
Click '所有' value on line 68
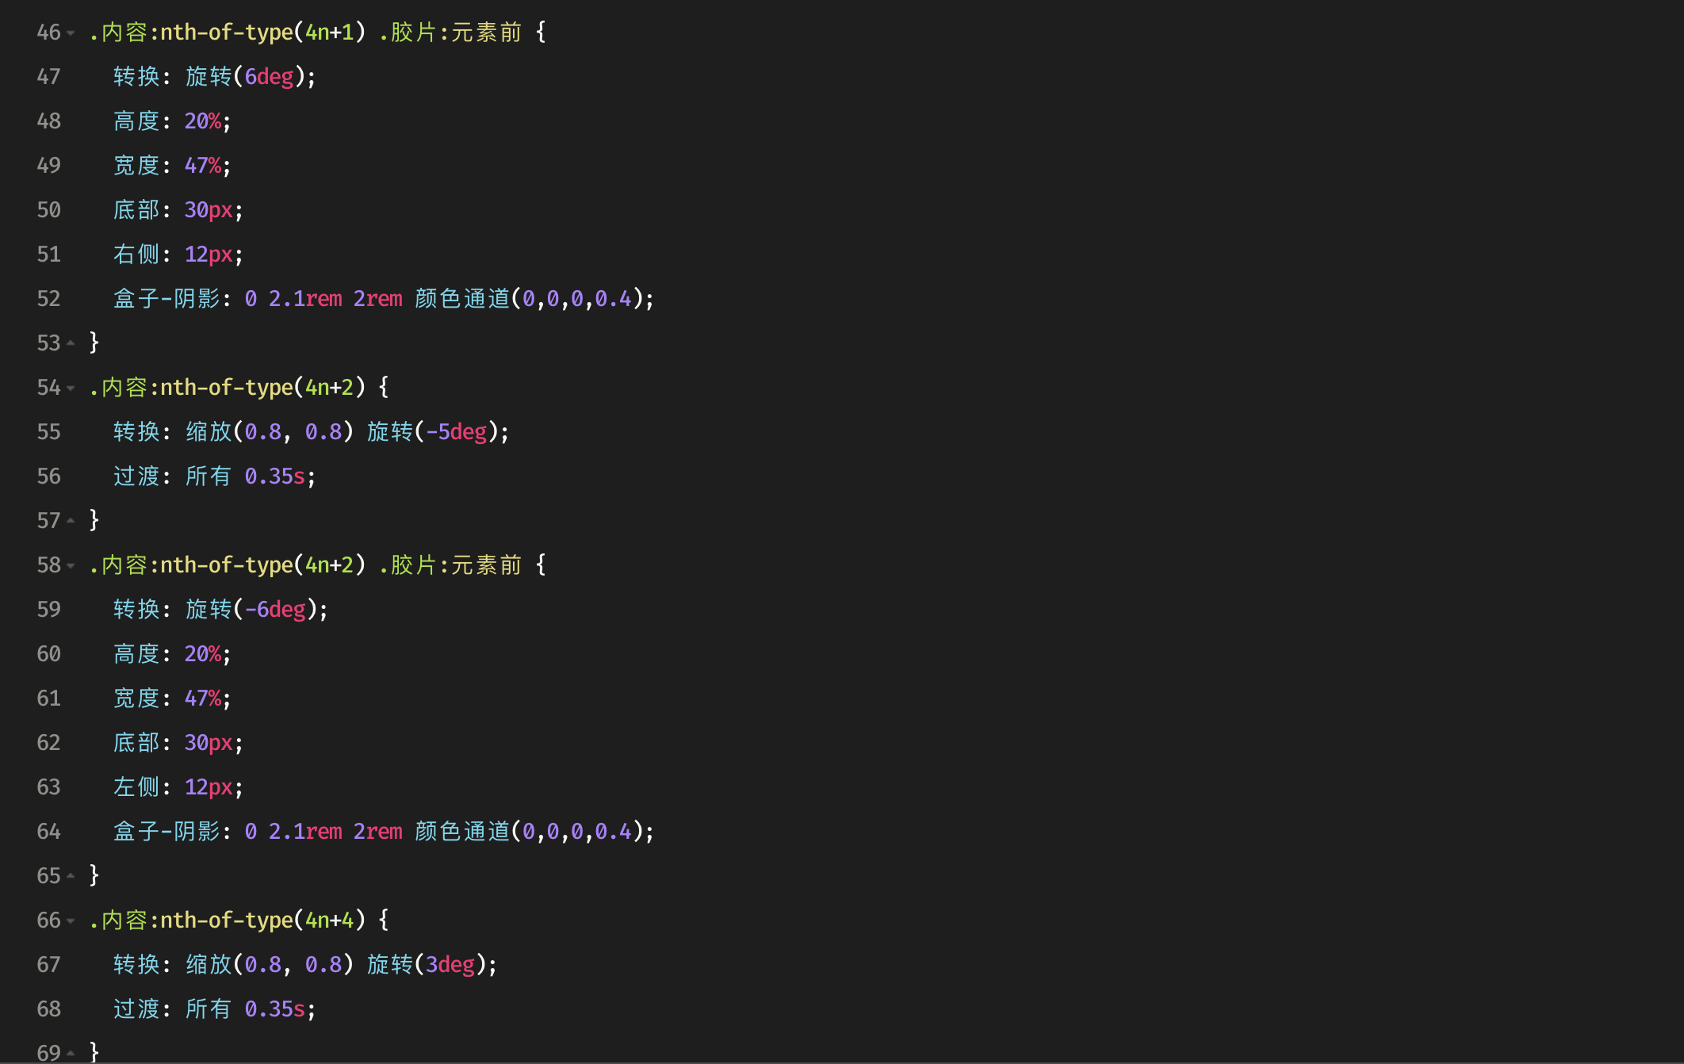point(209,1009)
